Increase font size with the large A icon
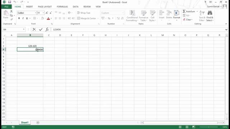This screenshot has height=129, width=230. pyautogui.click(x=47, y=13)
